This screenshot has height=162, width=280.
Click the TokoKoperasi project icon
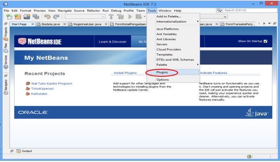click(28, 88)
